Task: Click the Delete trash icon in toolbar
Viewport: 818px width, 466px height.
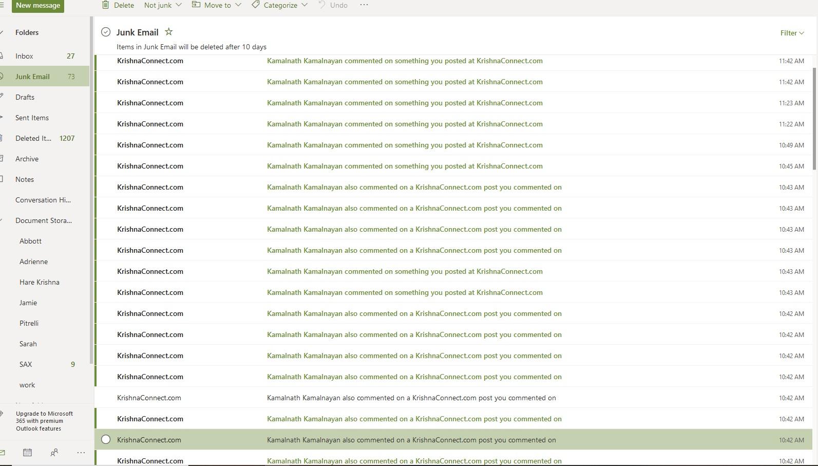Action: click(106, 5)
